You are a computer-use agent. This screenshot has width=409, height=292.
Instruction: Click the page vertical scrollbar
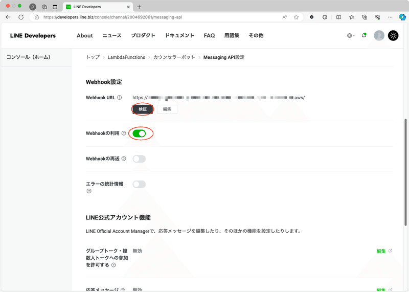pos(405,172)
